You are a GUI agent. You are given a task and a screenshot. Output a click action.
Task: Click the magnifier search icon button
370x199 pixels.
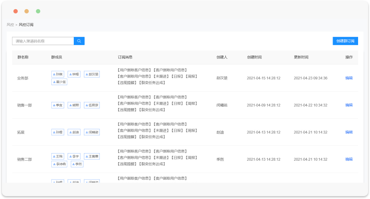(80, 41)
